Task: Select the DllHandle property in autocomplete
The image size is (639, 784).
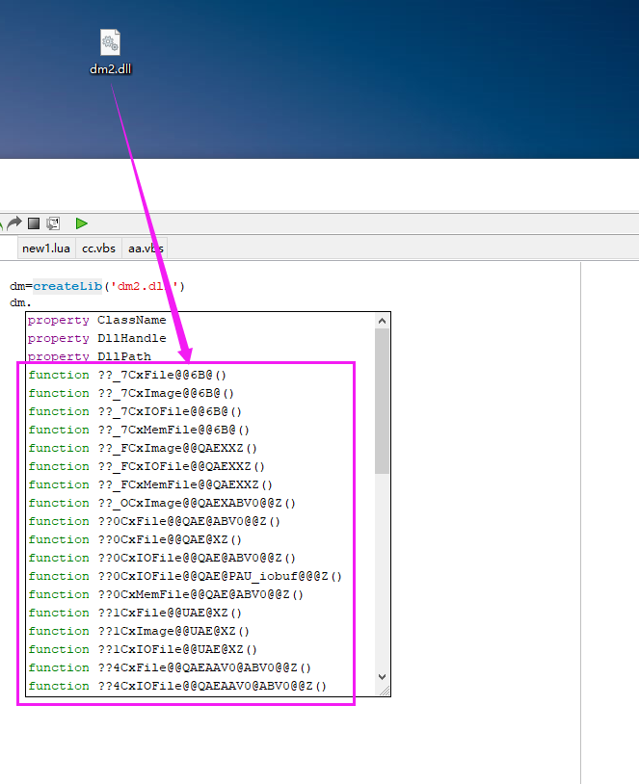Action: pos(131,338)
